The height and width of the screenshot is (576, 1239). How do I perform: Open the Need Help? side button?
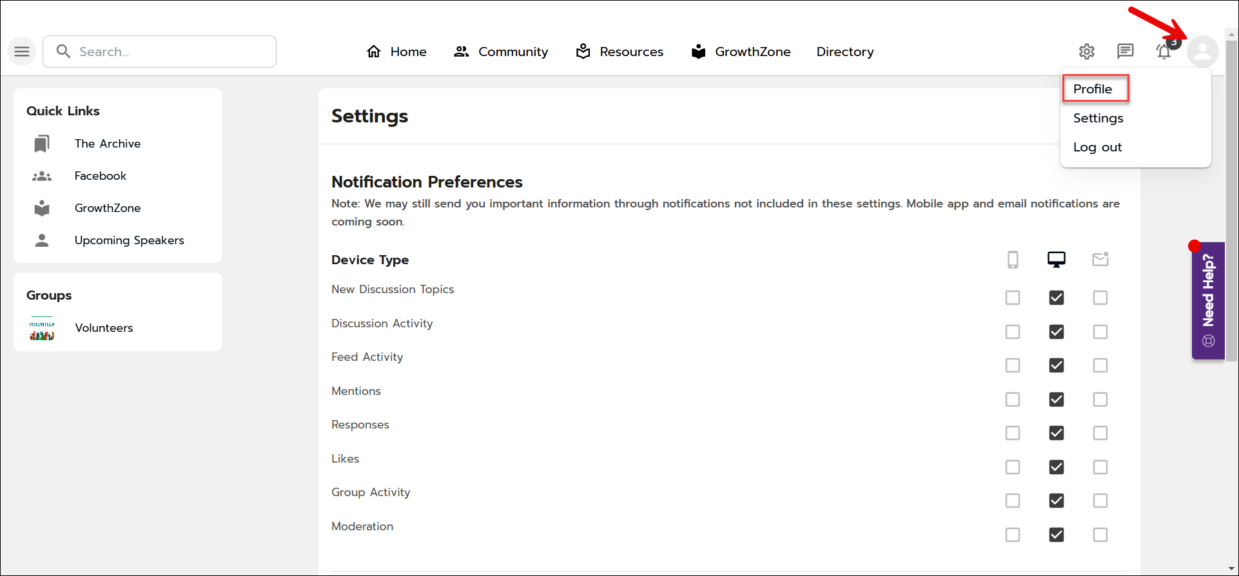coord(1208,300)
